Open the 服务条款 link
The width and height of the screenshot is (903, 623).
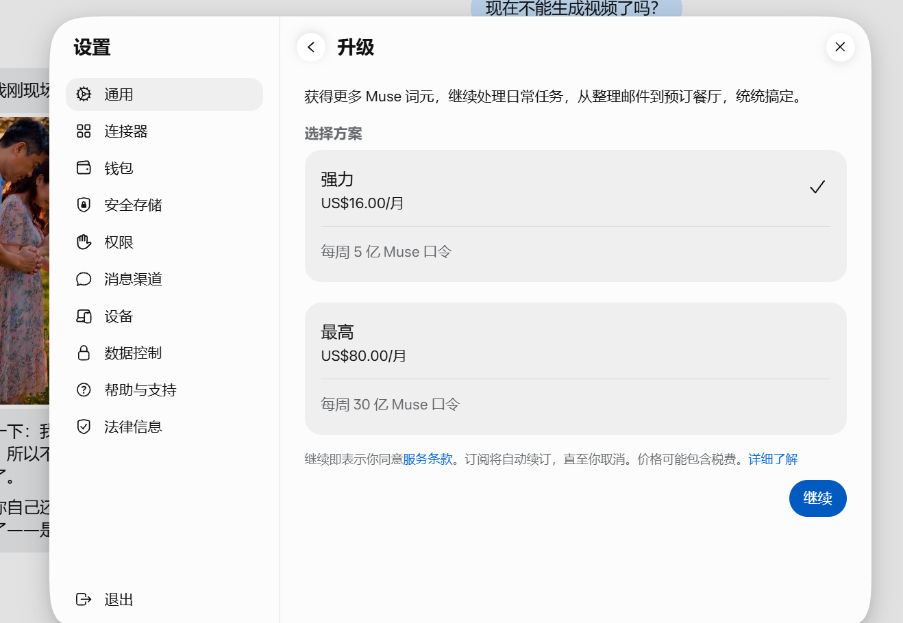tap(428, 459)
